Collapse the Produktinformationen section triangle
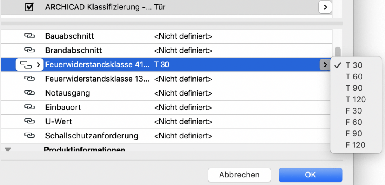Image resolution: width=385 pixels, height=185 pixels. point(8,150)
